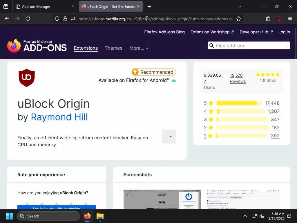Close the Add-ons Manager tab
This screenshot has height=223, width=297.
(x=73, y=6)
